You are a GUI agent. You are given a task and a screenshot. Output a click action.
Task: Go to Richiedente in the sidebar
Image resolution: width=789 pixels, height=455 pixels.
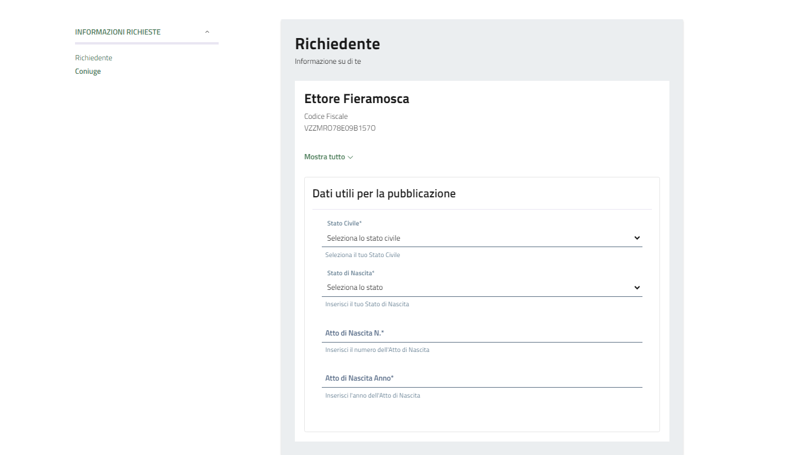pos(94,58)
